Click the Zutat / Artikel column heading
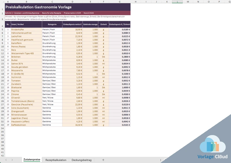This screenshot has height=163, width=231. [x=26, y=24]
